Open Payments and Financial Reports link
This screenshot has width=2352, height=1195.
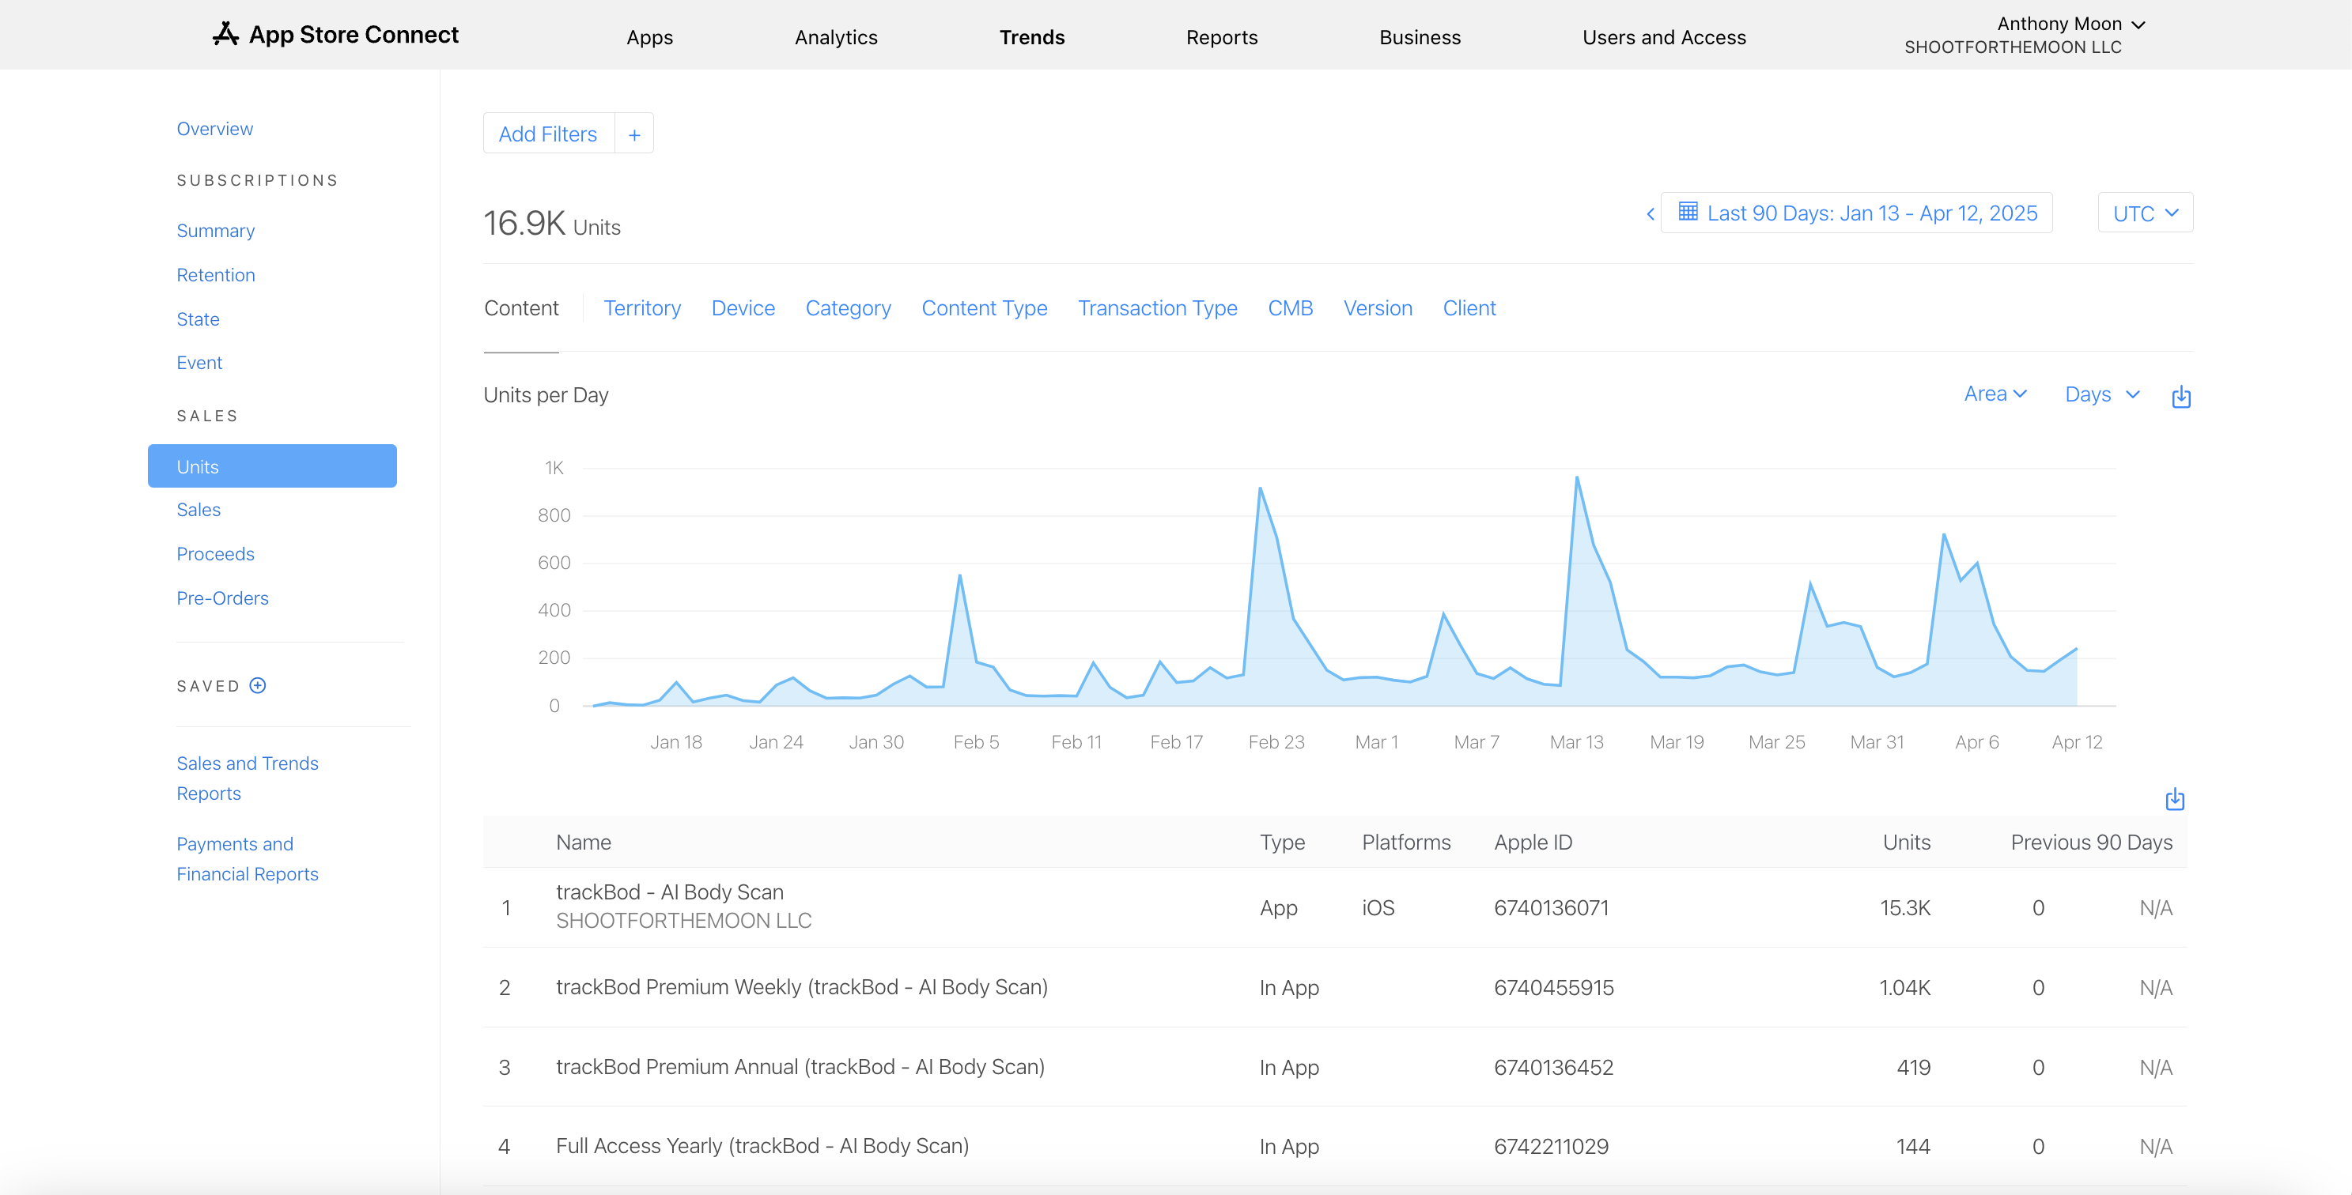point(248,858)
